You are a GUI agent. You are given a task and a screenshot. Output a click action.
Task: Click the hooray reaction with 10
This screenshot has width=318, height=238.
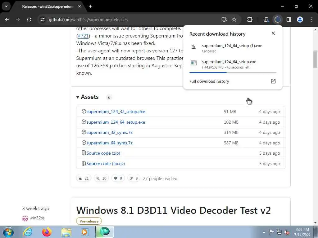[x=101, y=178]
